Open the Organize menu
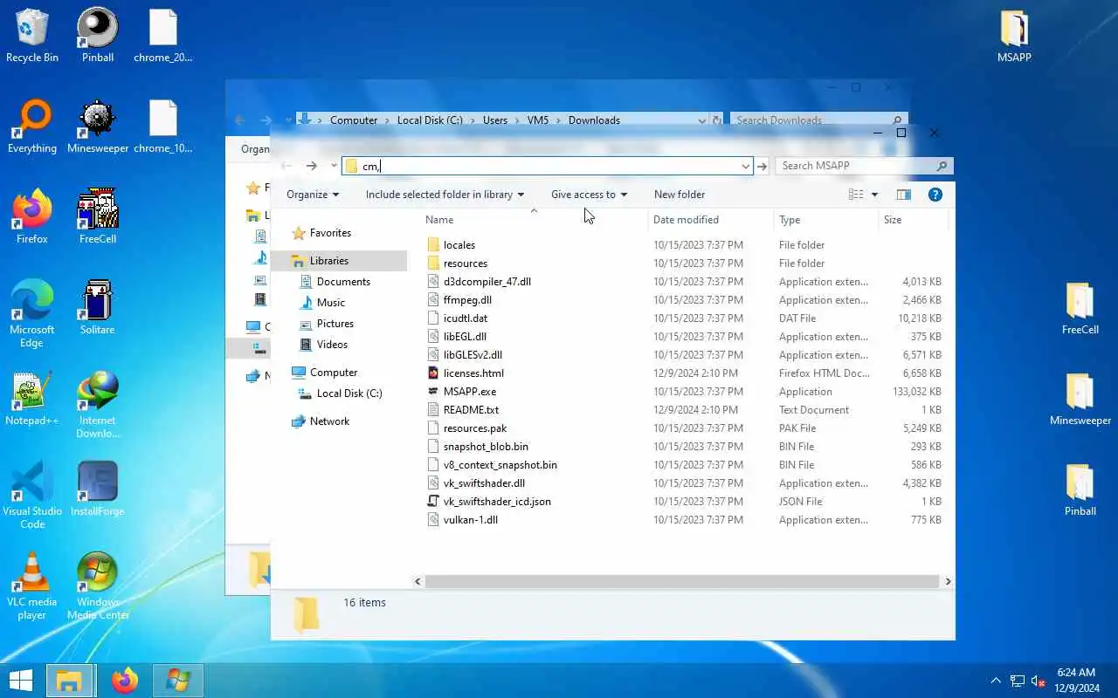Screen dimensions: 1118x698 (x=313, y=195)
